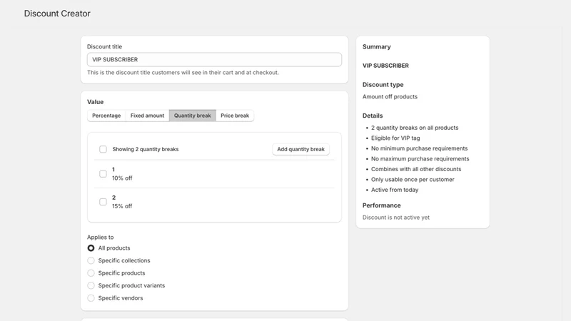Click 'Discount is not active yet' text
Image resolution: width=571 pixels, height=321 pixels.
point(396,218)
